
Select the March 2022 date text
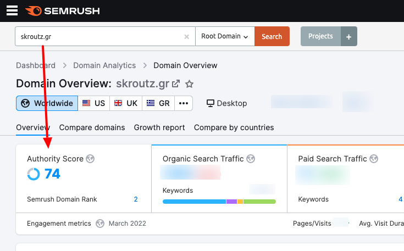128,224
